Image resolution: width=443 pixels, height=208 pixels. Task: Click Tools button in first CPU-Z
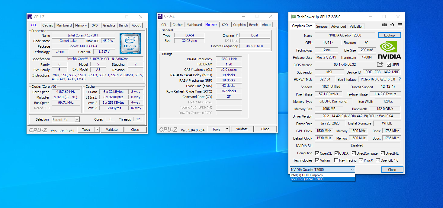86,130
